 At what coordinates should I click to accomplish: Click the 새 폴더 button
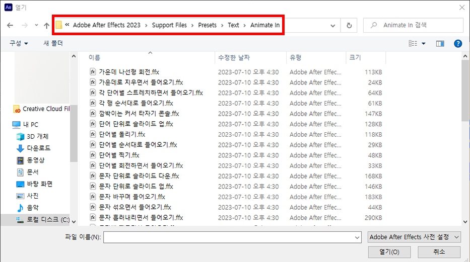pyautogui.click(x=53, y=44)
